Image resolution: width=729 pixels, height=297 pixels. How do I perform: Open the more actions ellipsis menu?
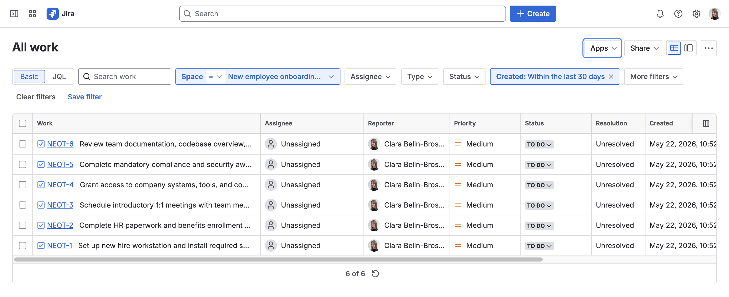tap(708, 48)
